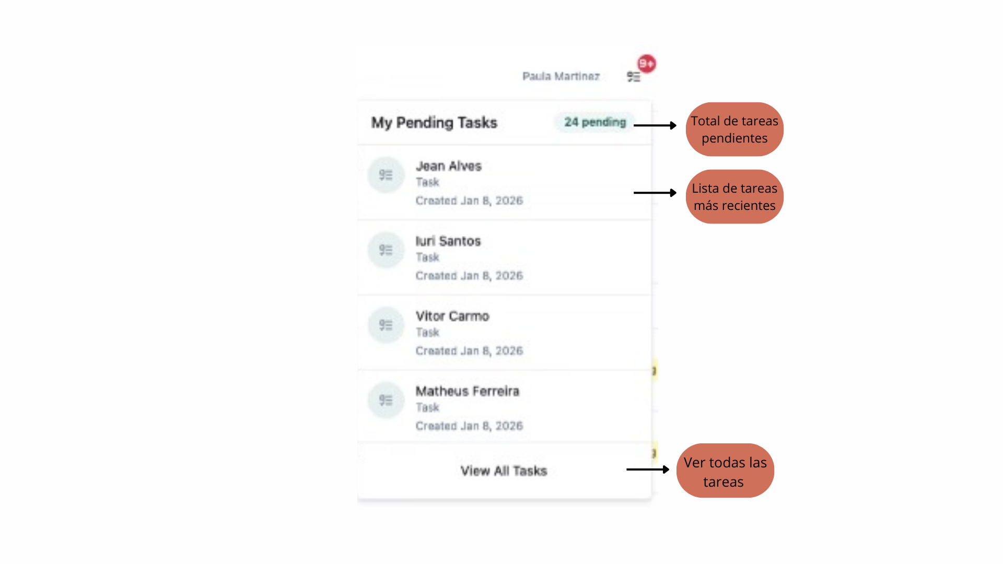Click the "Lista de tareas más recientes" bubble
1003x564 pixels.
pos(734,197)
